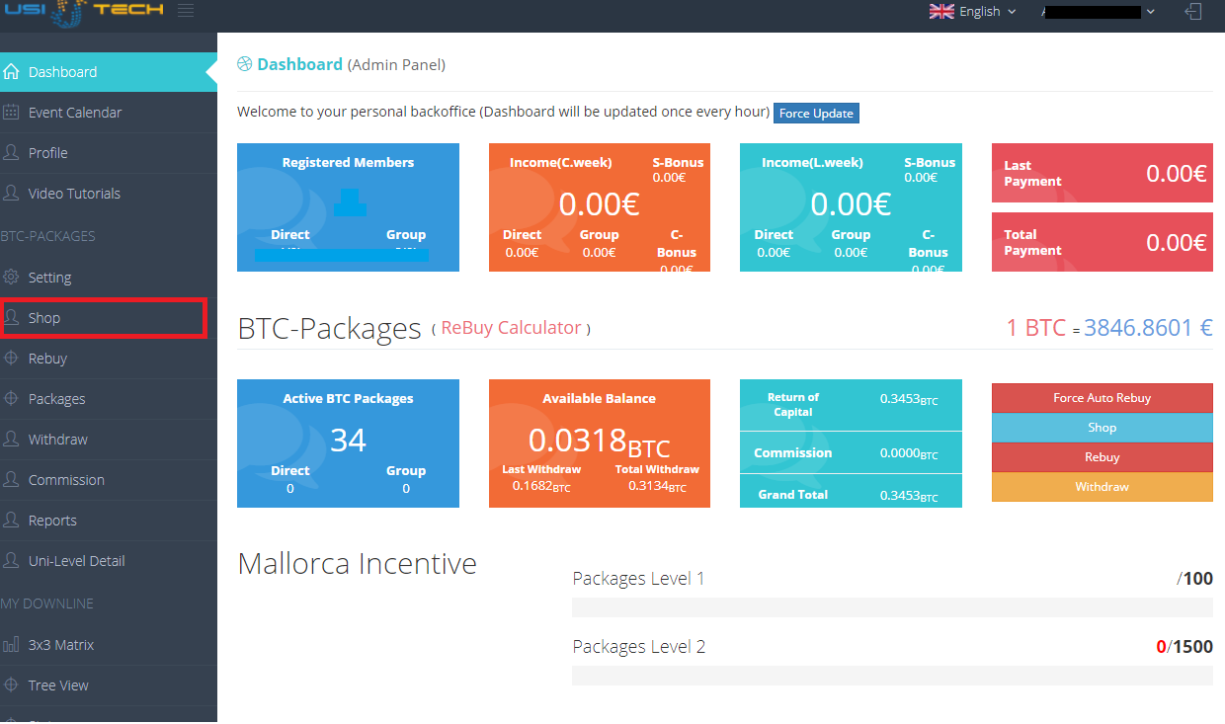Click the Mallorca Incentive heading
This screenshot has height=724, width=1225.
click(358, 564)
